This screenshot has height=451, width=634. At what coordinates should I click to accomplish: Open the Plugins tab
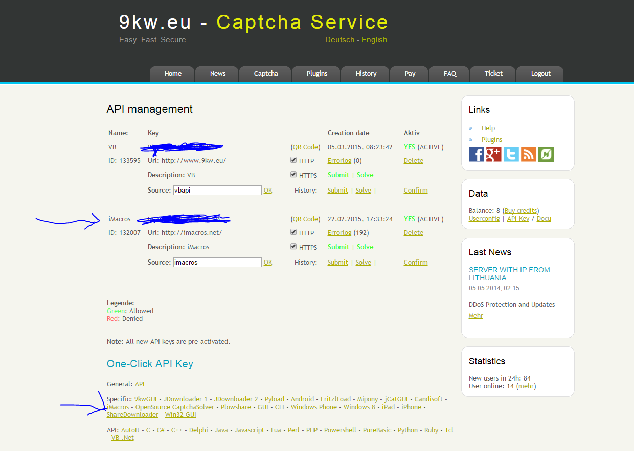pyautogui.click(x=317, y=74)
